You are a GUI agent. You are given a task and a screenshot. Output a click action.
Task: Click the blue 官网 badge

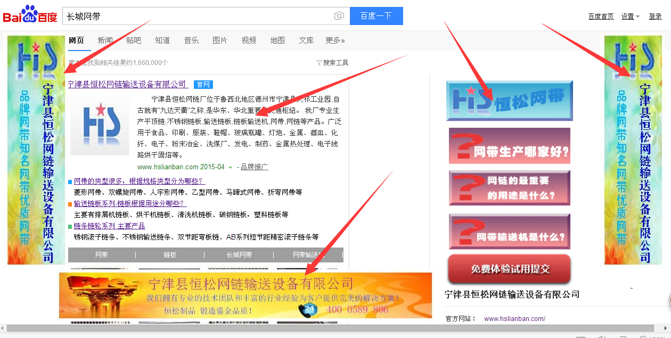coord(203,85)
